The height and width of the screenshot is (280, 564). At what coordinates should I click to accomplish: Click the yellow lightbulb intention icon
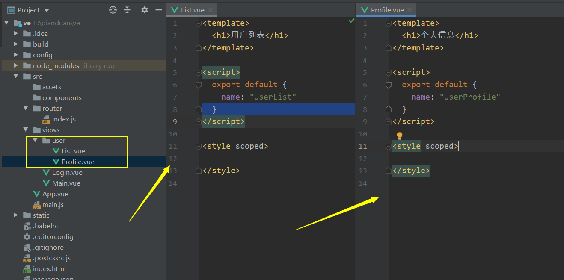(x=400, y=136)
